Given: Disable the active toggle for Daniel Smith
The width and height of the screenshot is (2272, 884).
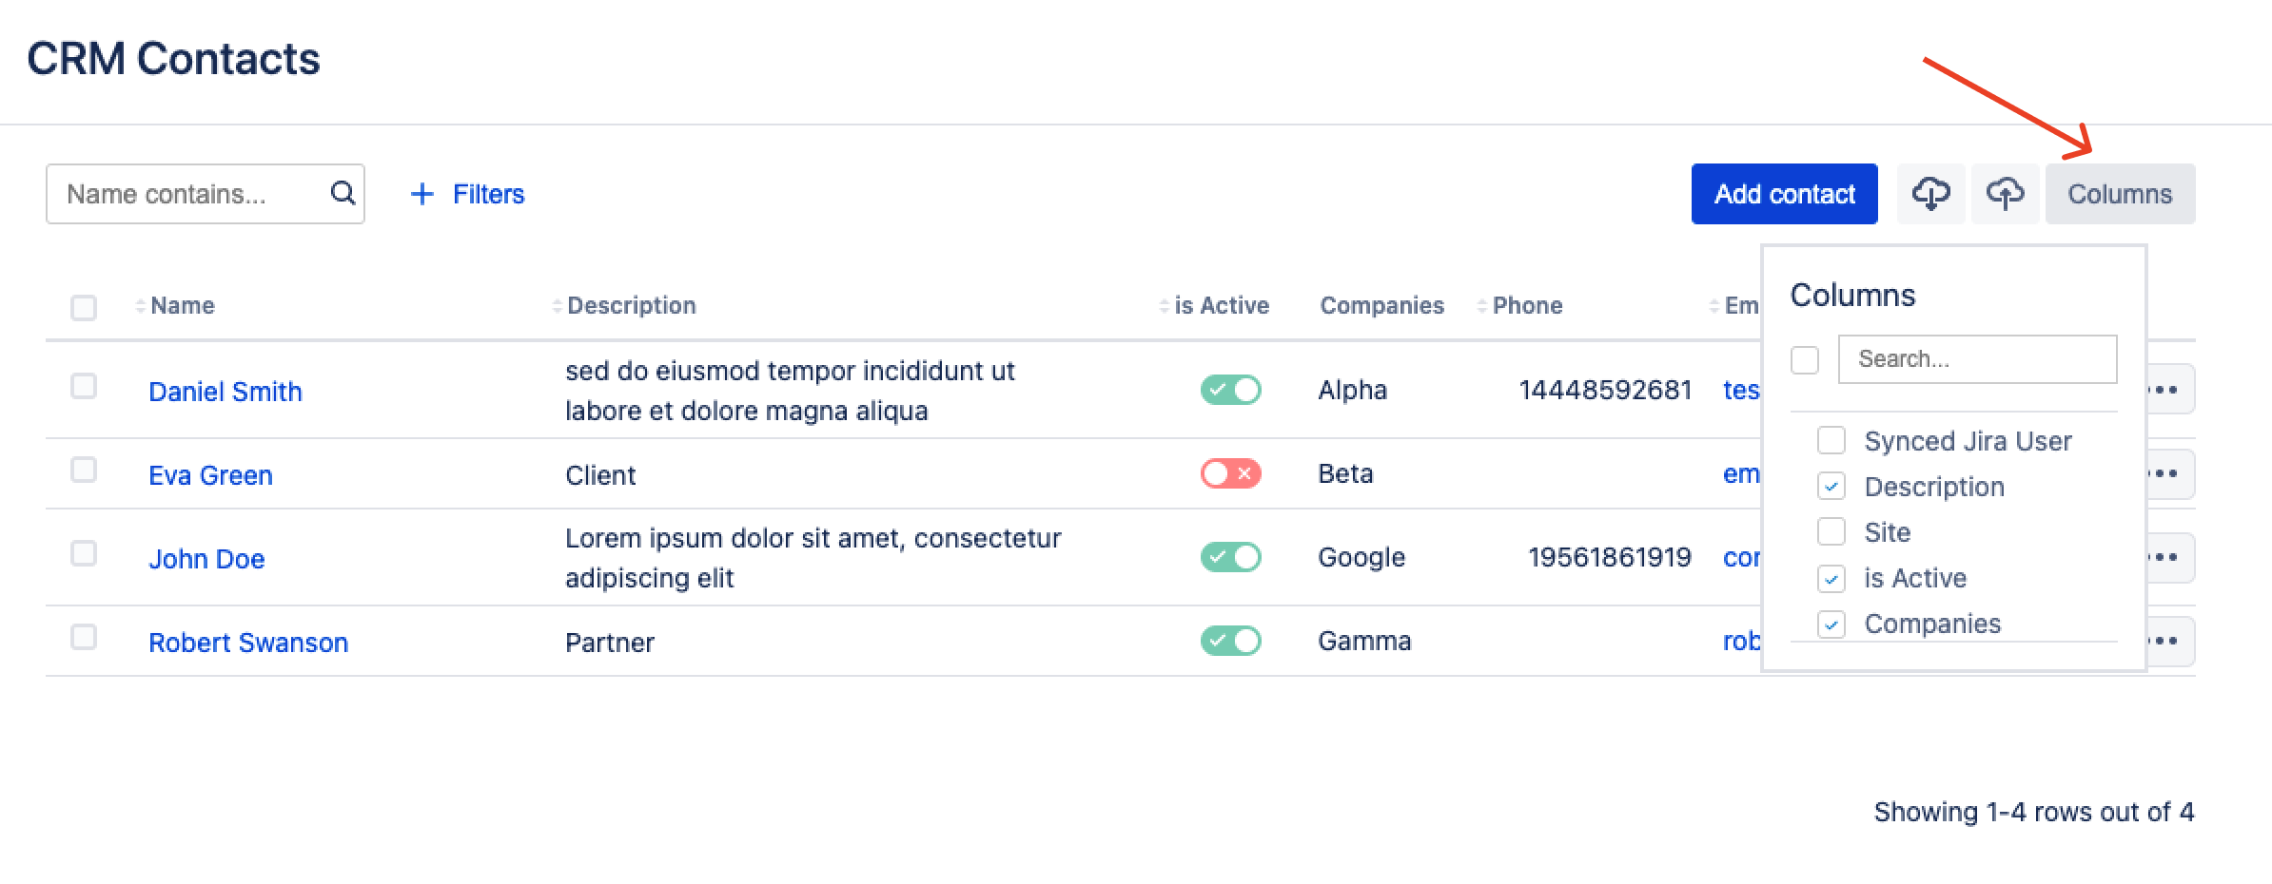Looking at the screenshot, I should 1230,390.
